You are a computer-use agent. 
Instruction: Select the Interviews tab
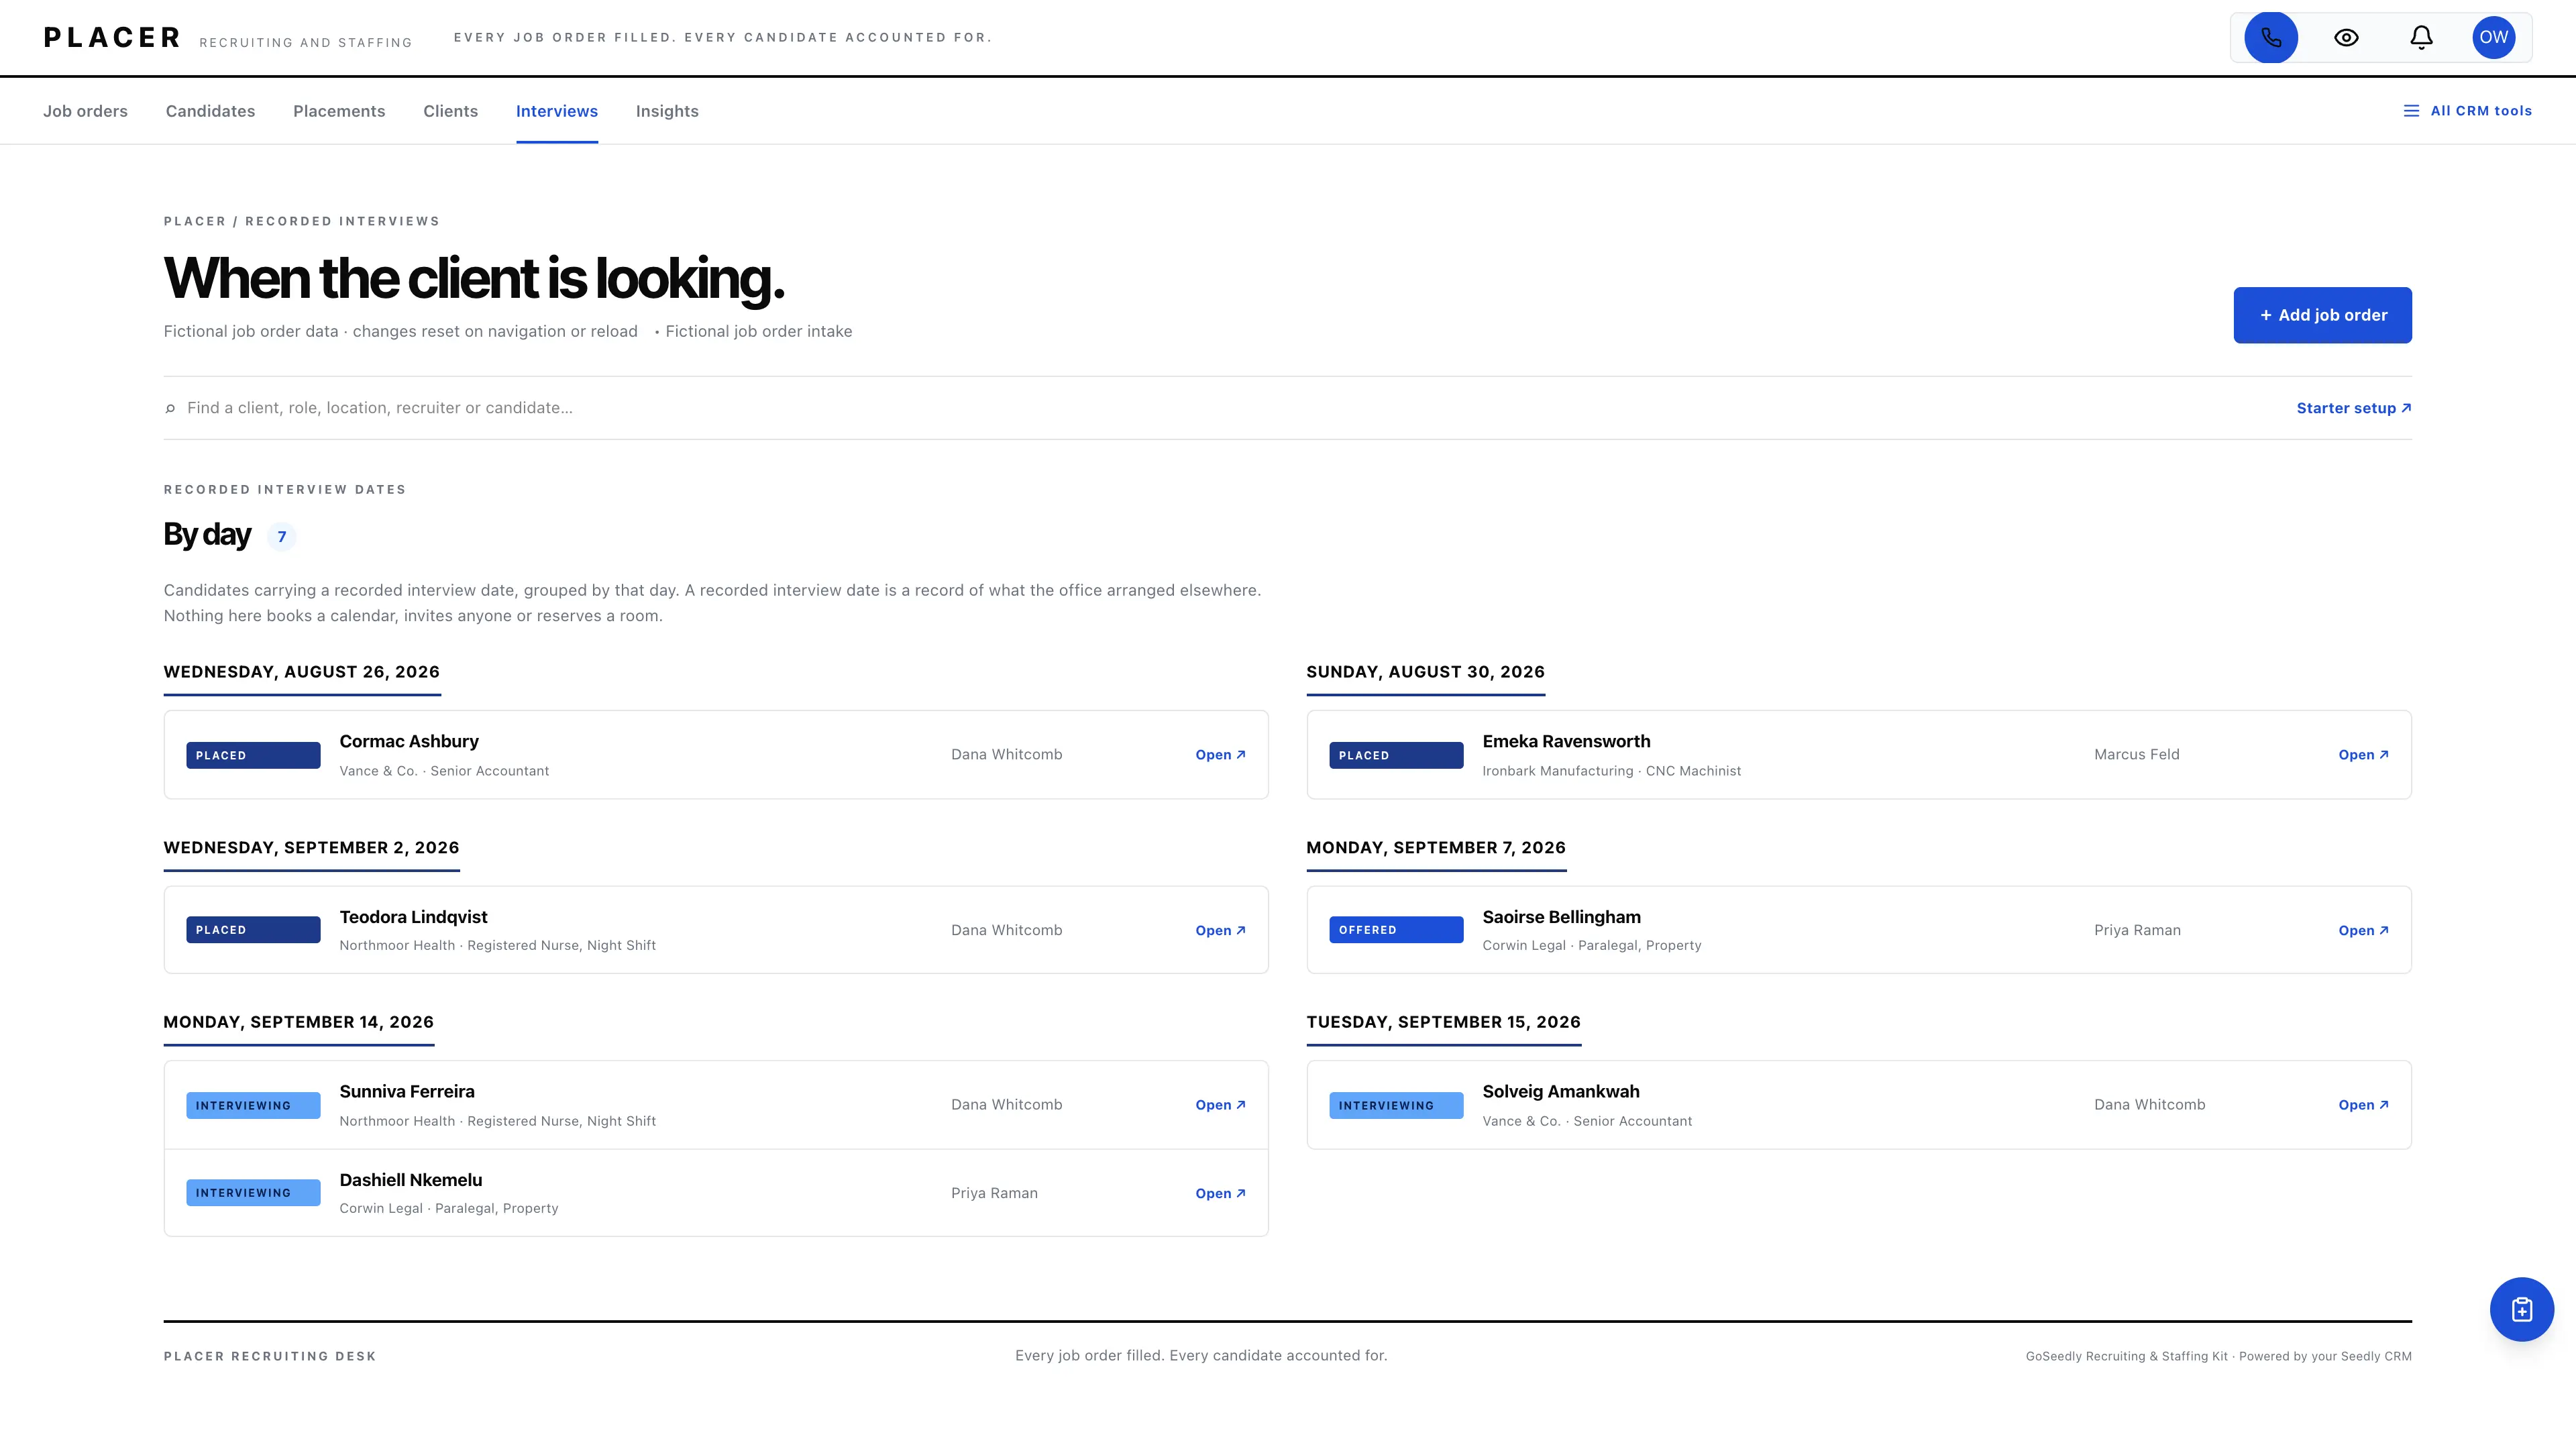click(557, 111)
